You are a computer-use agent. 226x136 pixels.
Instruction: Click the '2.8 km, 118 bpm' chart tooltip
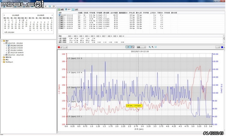[x=134, y=106]
